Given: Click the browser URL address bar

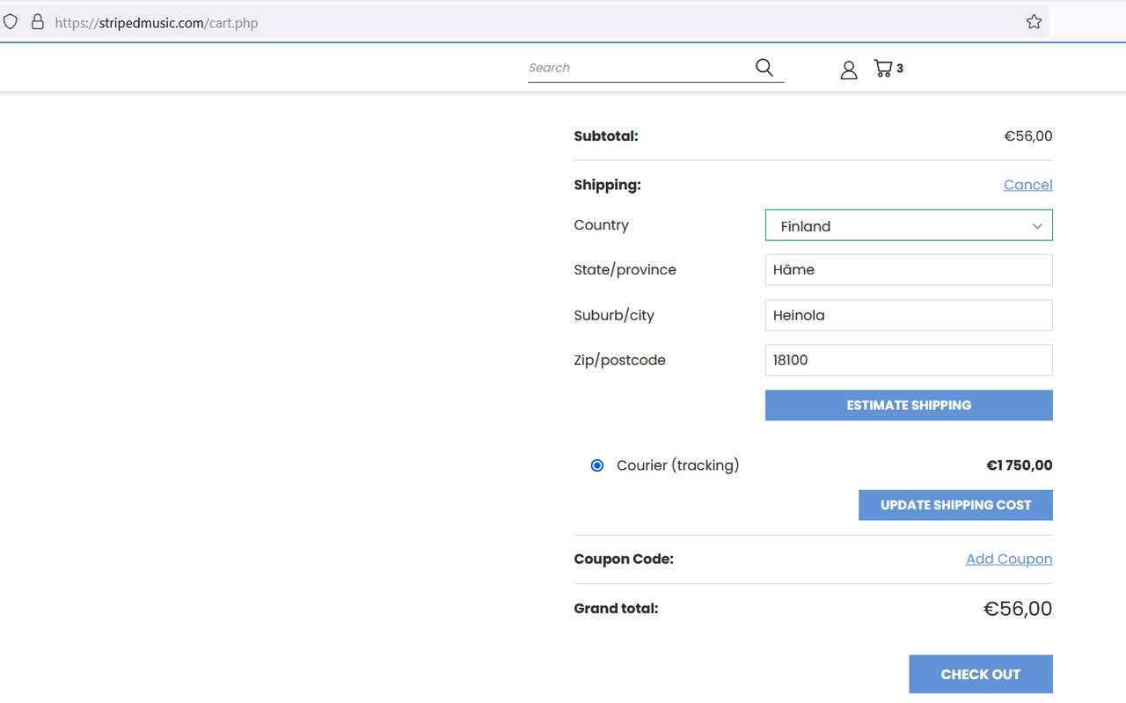Looking at the screenshot, I should [x=528, y=22].
